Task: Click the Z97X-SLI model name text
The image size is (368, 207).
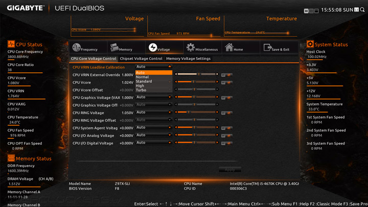Action: [122, 183]
